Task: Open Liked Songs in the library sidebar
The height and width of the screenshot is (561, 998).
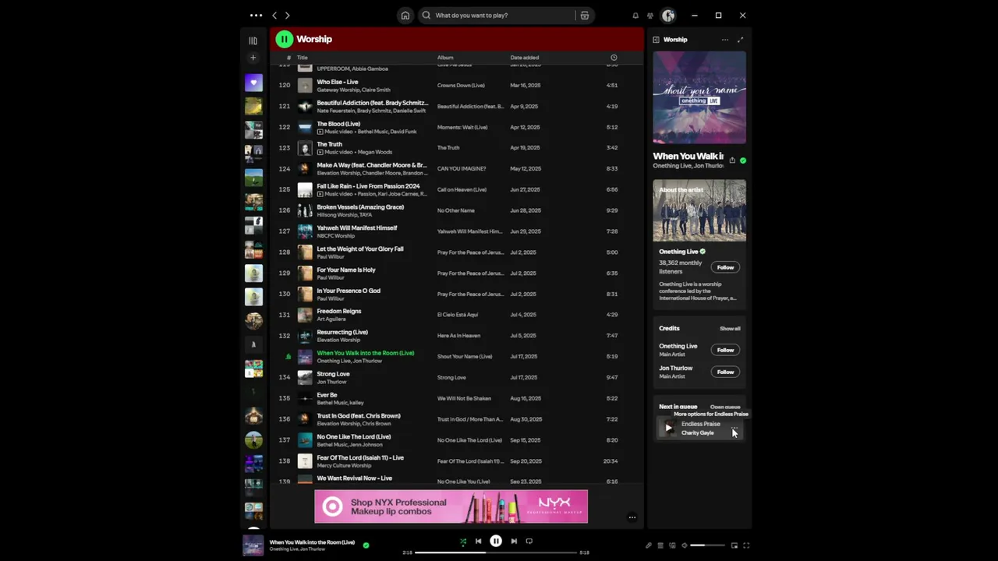Action: click(x=253, y=83)
